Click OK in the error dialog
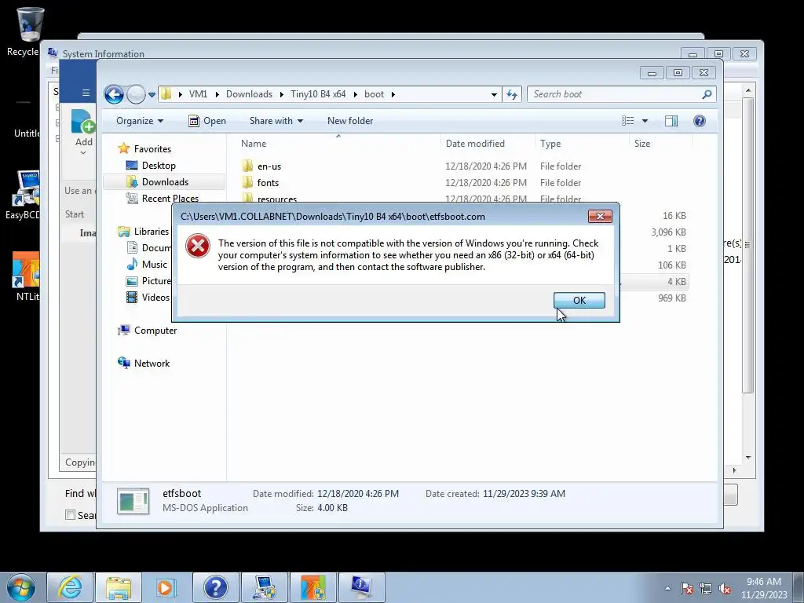The height and width of the screenshot is (603, 804). (x=579, y=300)
